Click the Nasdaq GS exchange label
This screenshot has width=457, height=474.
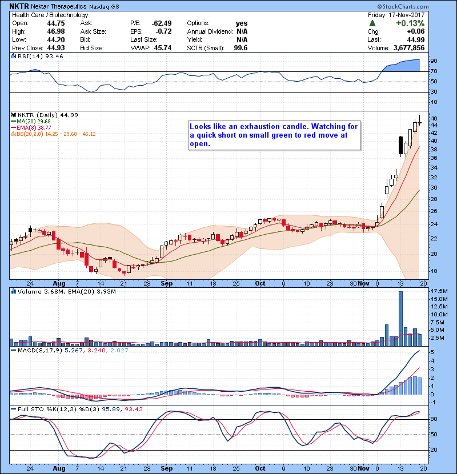point(104,7)
